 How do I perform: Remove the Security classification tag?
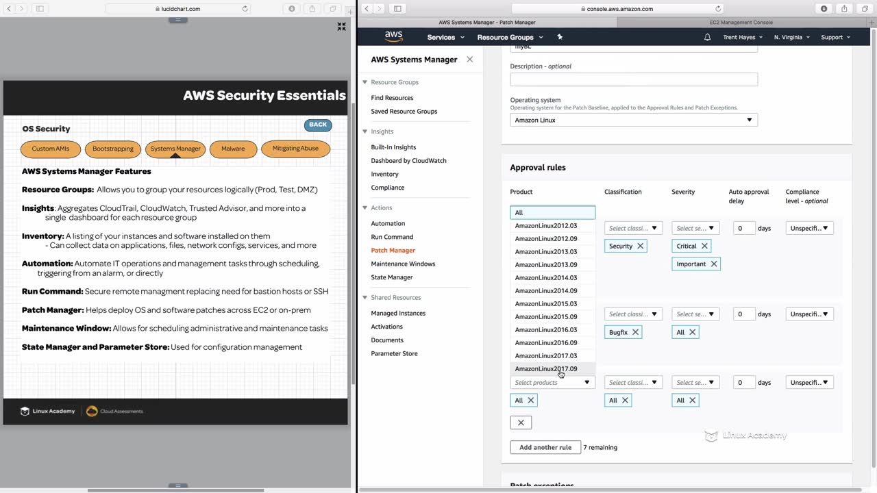tap(641, 246)
